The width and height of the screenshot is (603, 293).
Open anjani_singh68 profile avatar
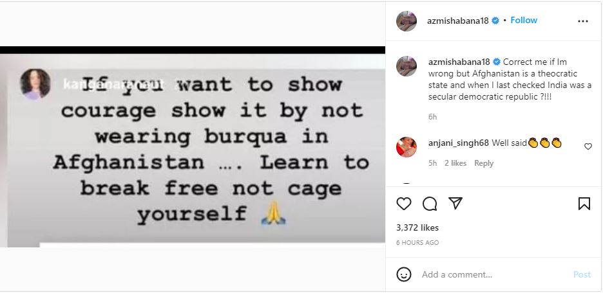407,147
